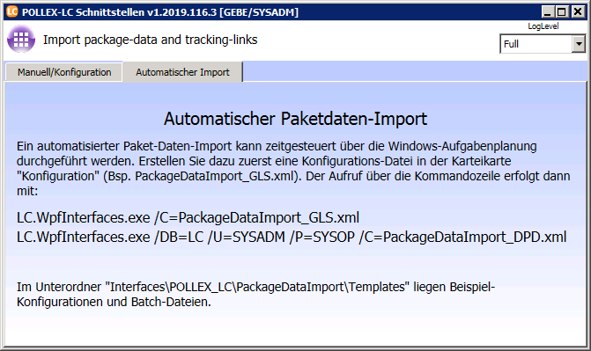The width and height of the screenshot is (591, 351).
Task: Click the LogLevel label above the combo box
Action: coord(543,26)
